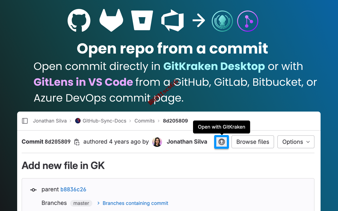338x211 pixels.
Task: Open parent commit b8836c26
Action: pyautogui.click(x=73, y=189)
